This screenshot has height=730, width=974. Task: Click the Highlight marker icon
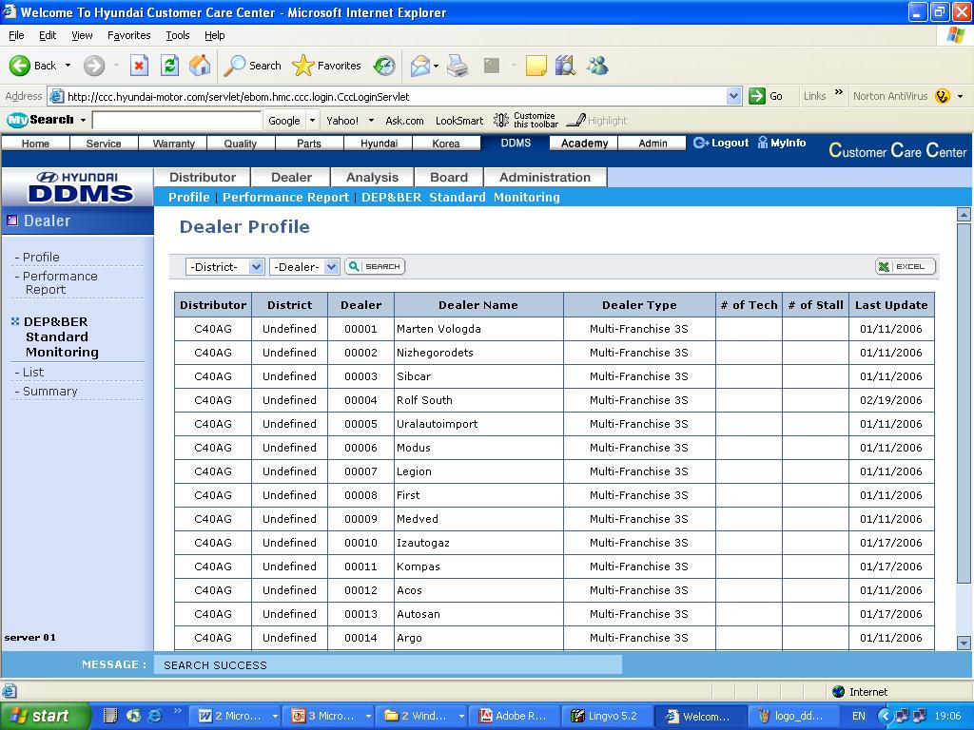tap(576, 120)
